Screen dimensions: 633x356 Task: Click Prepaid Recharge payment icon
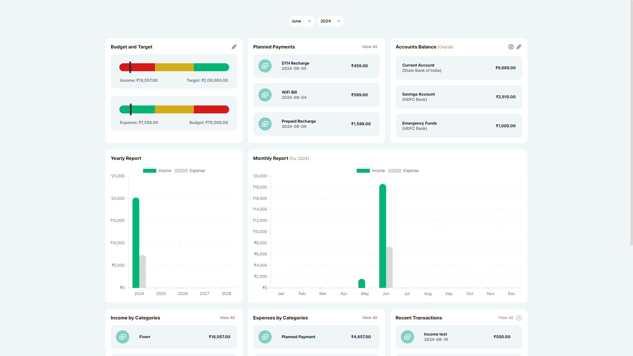(x=265, y=124)
